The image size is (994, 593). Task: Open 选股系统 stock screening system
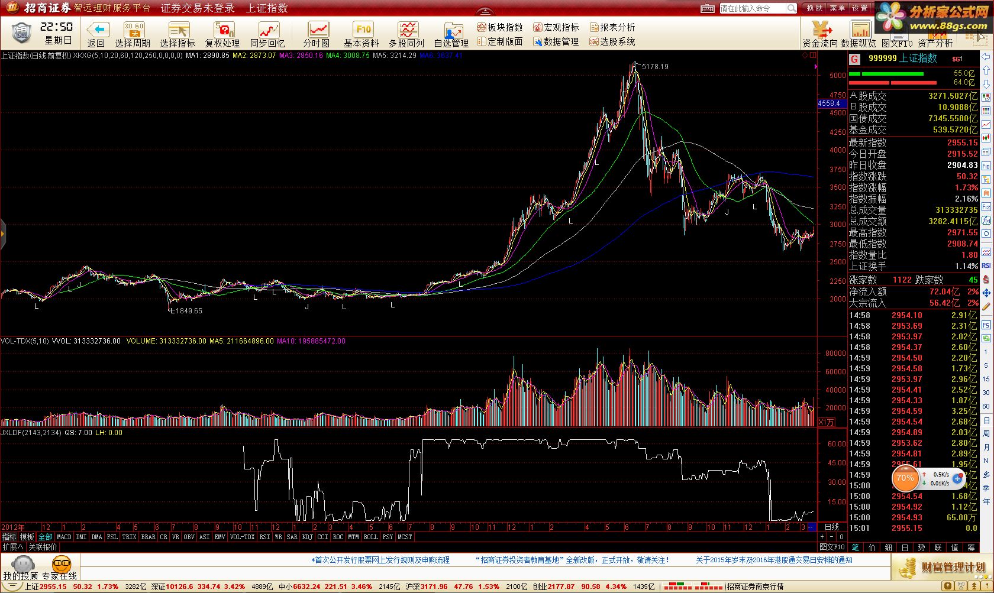(612, 41)
